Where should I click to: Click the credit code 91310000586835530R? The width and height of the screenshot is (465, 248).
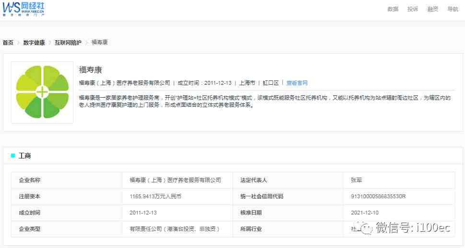(378, 196)
